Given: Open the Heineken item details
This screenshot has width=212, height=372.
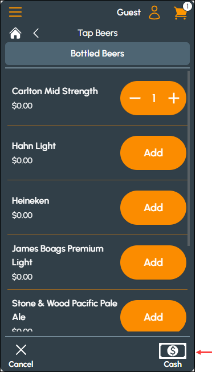Looking at the screenshot, I should (x=31, y=201).
